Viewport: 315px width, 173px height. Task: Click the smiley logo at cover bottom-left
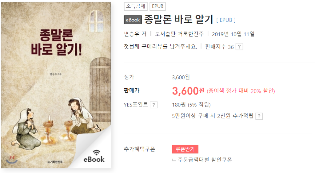(12, 160)
